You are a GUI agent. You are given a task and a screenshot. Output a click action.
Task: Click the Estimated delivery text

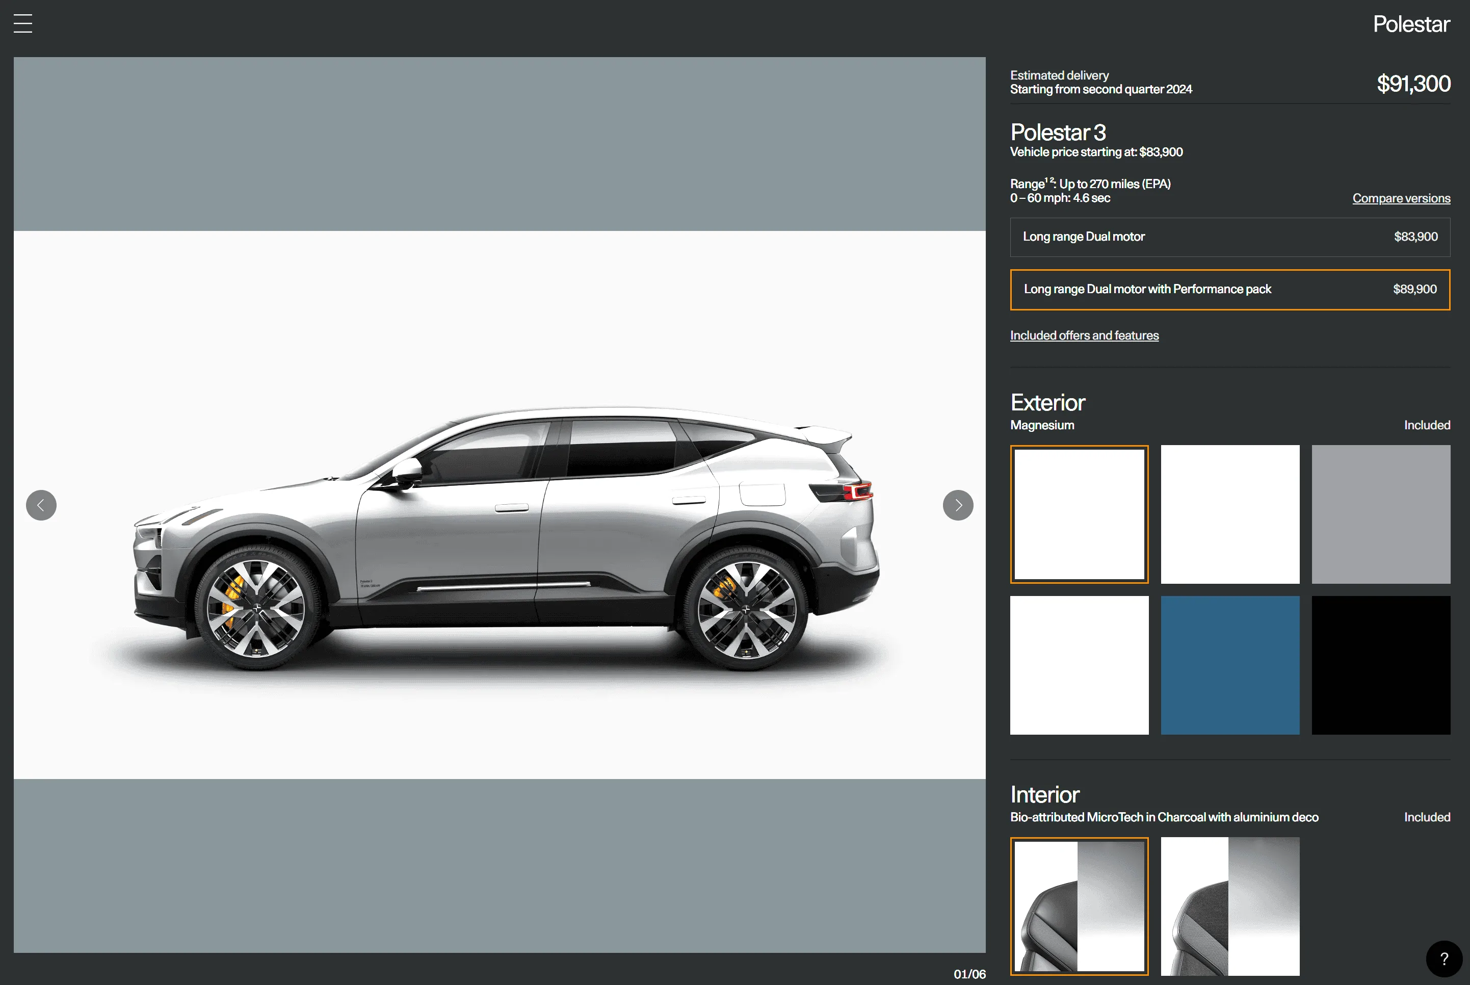1059,75
